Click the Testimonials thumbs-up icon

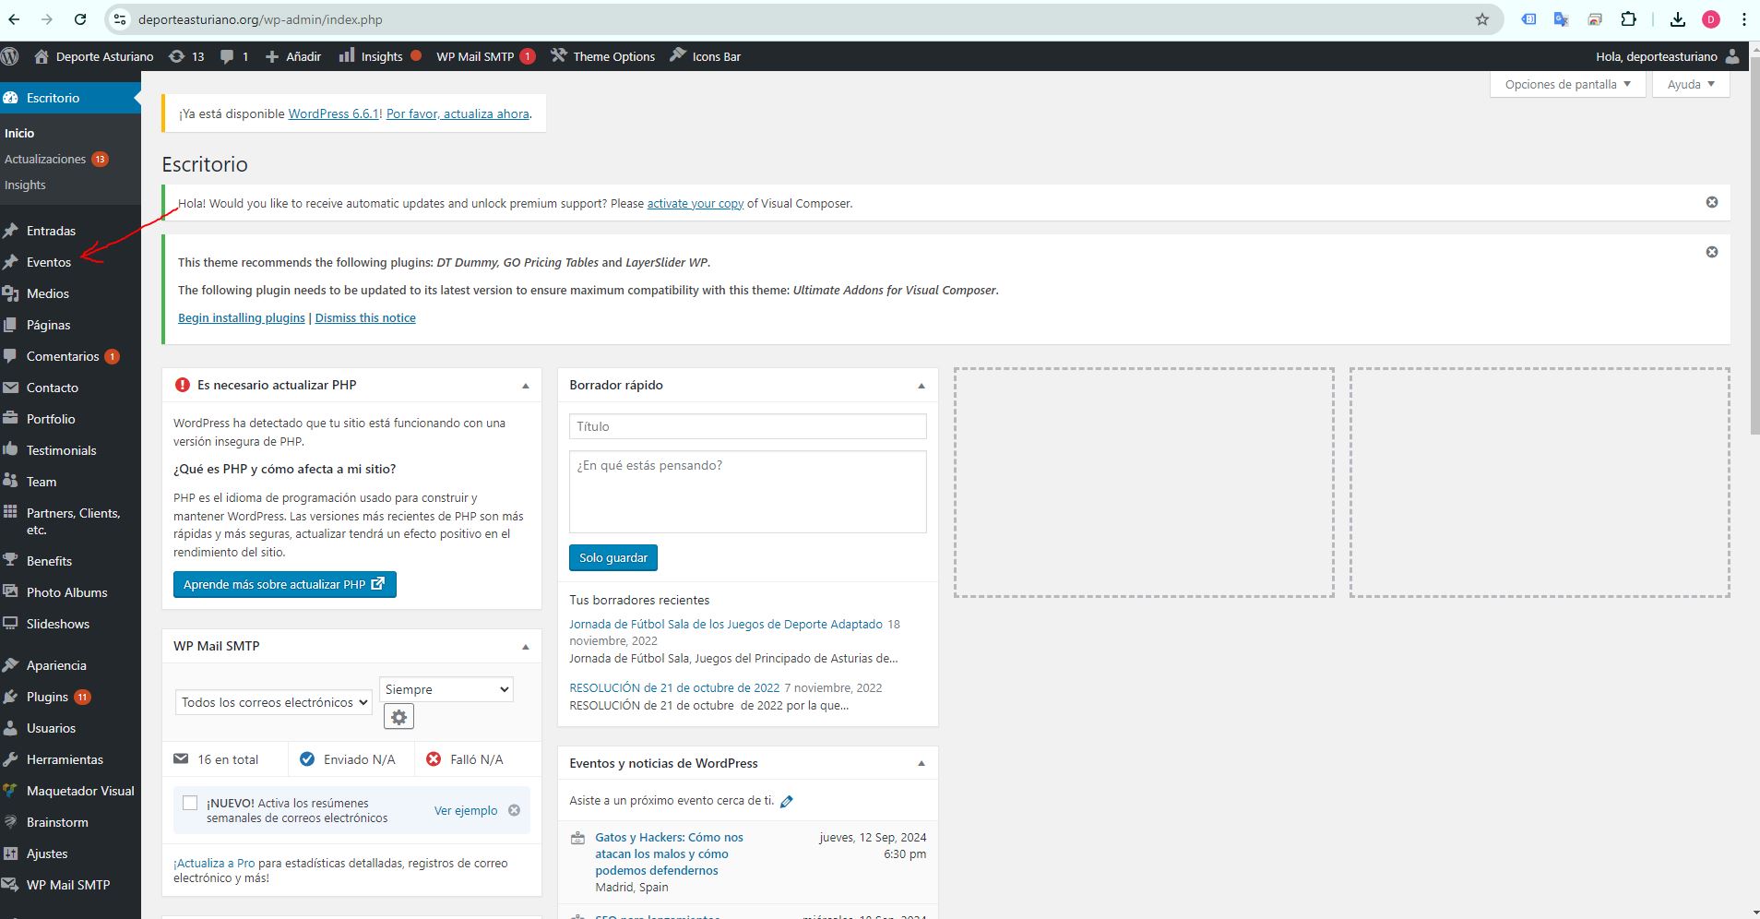(11, 450)
